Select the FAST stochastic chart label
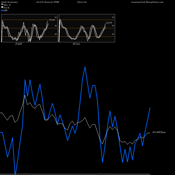Screen dimensions: 175x175 pyautogui.click(x=19, y=44)
